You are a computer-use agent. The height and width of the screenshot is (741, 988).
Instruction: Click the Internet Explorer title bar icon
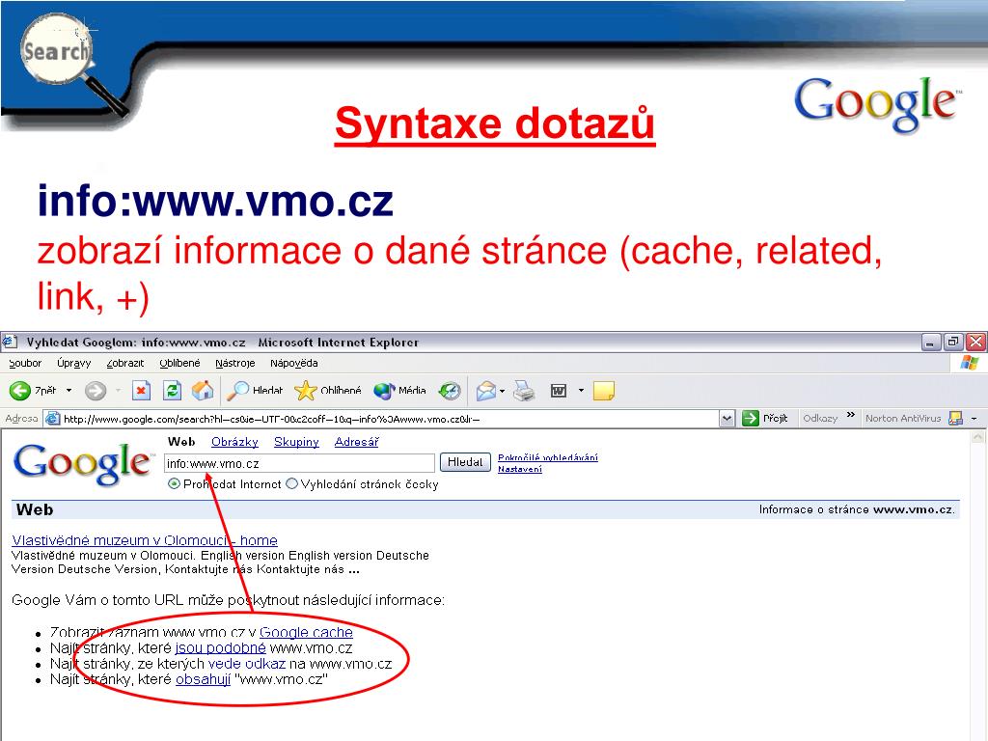point(10,343)
